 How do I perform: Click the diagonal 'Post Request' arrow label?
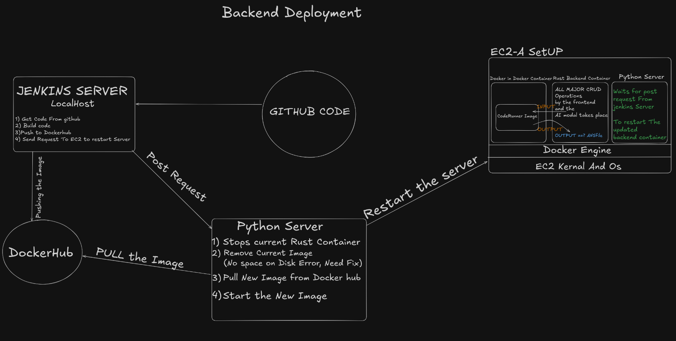pos(177,176)
